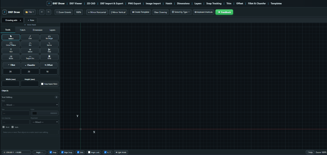Click the Height (mm) input field
Image resolution: width=327 pixels, height=155 pixels.
[x=29, y=84]
